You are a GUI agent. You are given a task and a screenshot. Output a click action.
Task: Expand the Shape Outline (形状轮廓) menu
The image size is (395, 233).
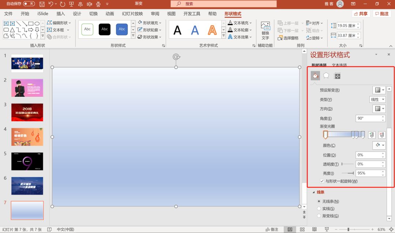150,30
